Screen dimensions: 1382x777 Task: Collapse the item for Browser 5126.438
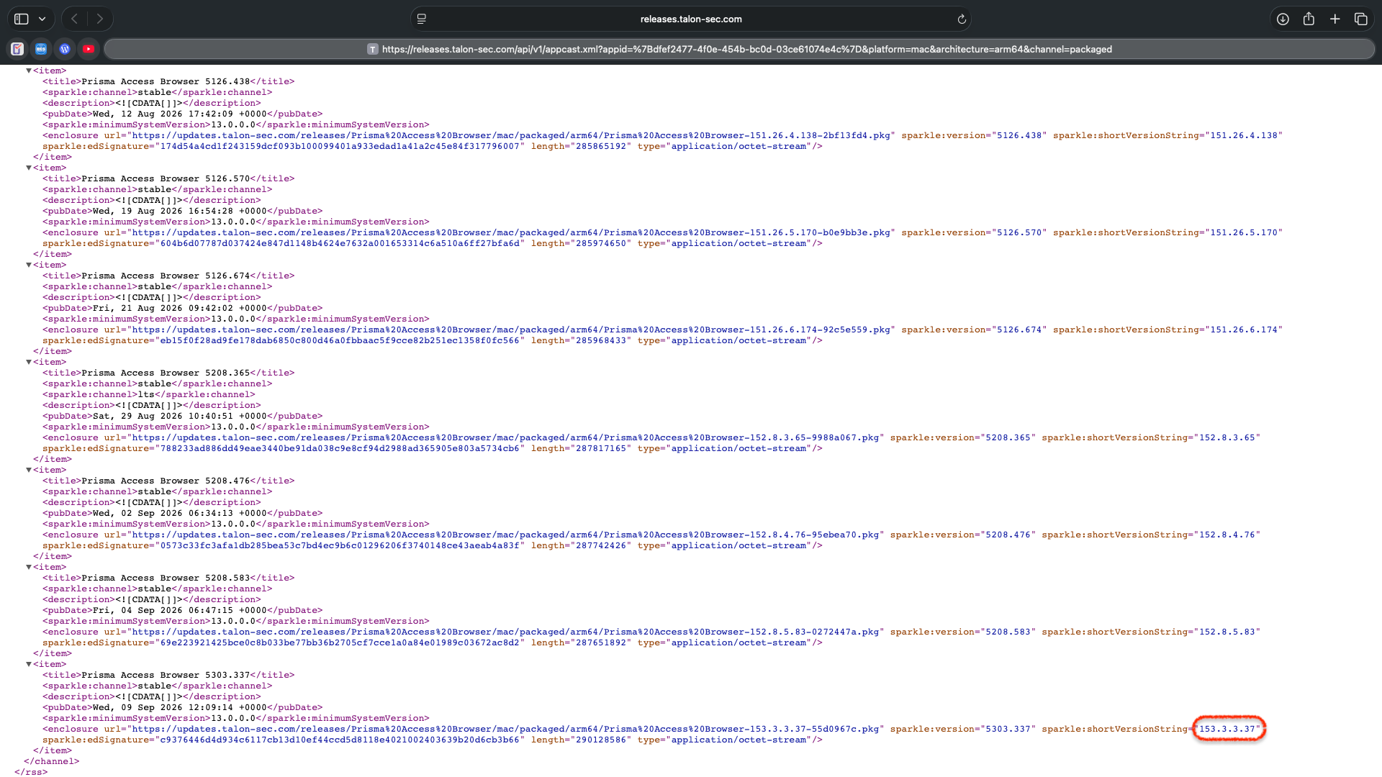point(29,71)
